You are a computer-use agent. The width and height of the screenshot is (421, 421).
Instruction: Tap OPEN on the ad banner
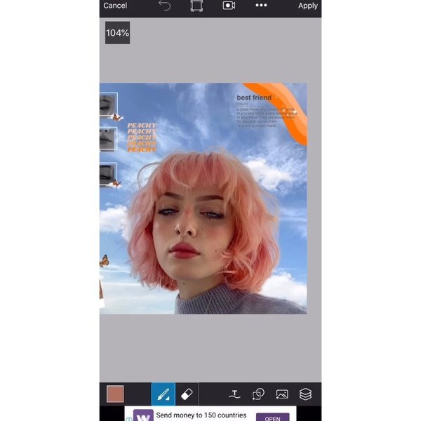point(272,417)
